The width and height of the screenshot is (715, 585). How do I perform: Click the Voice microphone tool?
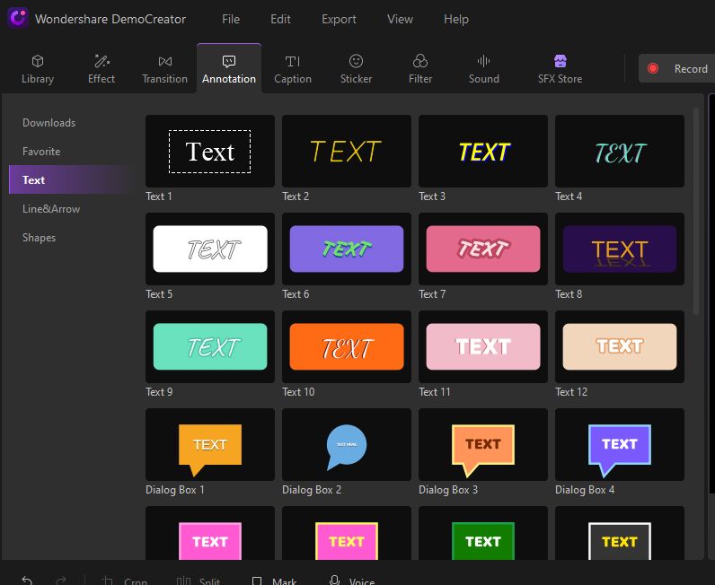351,581
